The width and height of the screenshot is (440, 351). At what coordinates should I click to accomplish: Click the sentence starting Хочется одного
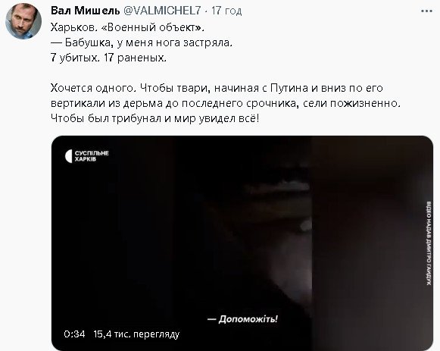(x=217, y=88)
